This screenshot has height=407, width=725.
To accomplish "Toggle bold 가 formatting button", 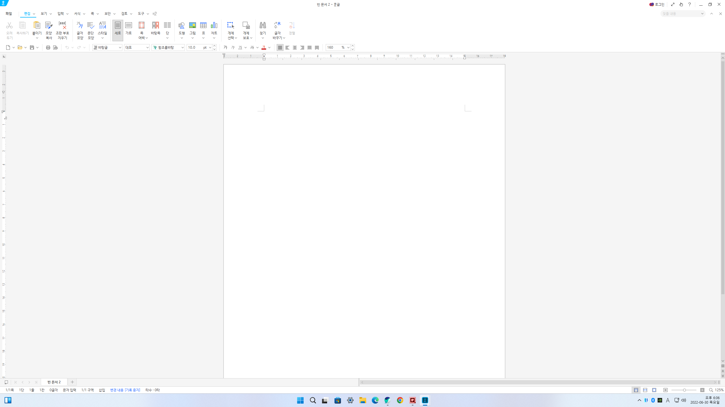I will tap(225, 47).
